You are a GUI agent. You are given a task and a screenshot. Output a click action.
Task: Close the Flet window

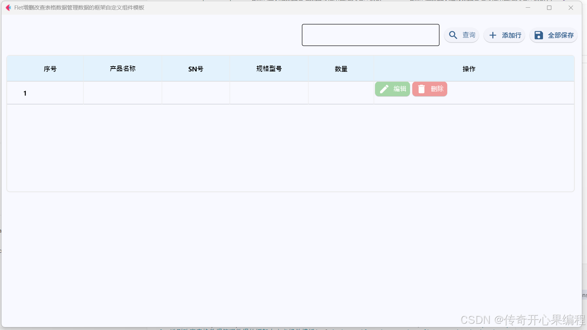coord(571,8)
